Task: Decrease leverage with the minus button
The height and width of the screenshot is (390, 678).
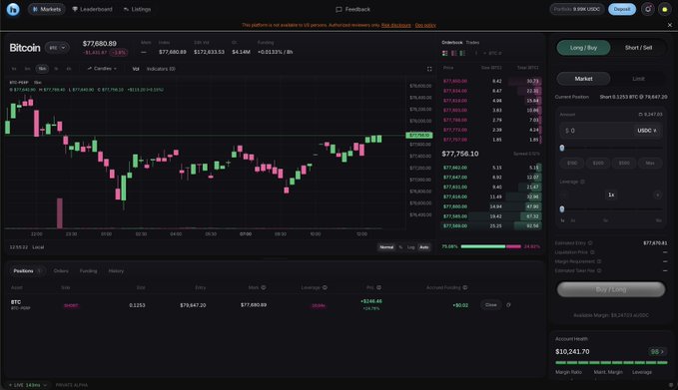Action: coord(564,195)
